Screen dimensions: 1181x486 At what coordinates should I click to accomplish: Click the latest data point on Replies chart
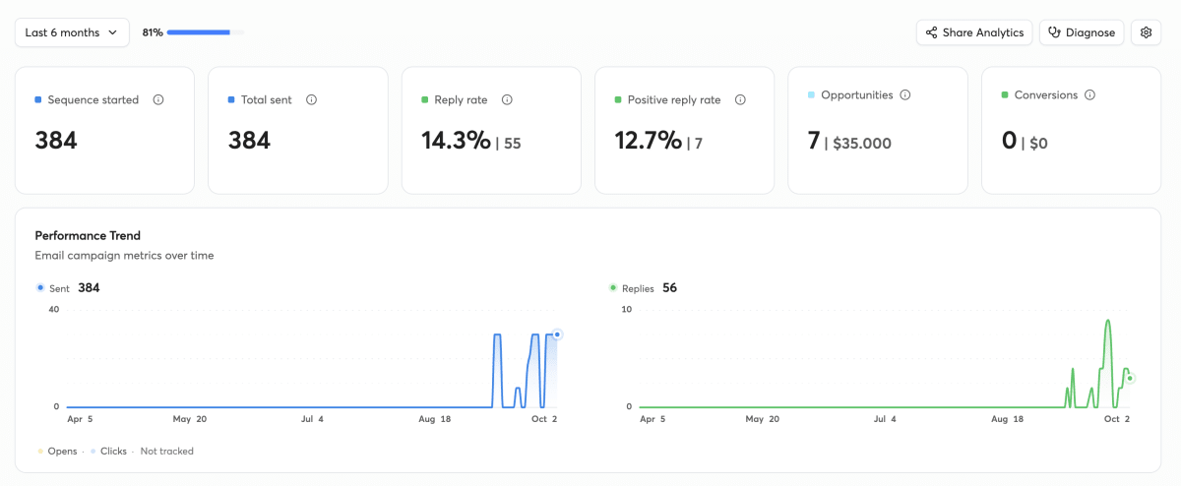tap(1130, 378)
